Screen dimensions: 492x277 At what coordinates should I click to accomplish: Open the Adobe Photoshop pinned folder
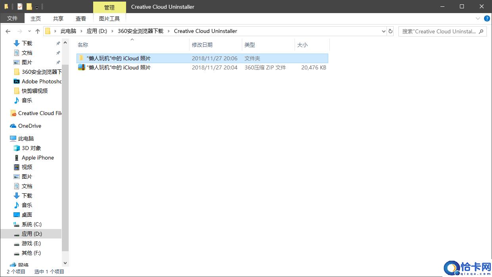tap(42, 81)
